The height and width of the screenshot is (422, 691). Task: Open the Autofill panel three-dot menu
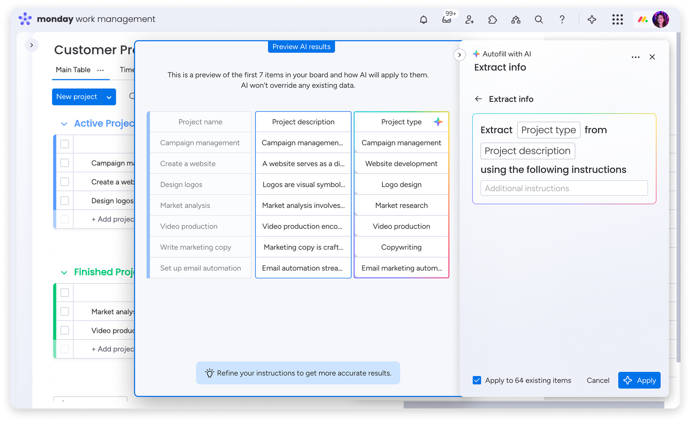tap(636, 57)
